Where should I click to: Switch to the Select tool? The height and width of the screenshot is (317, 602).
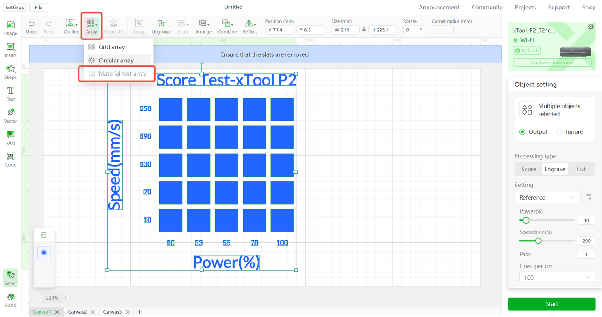point(10,278)
